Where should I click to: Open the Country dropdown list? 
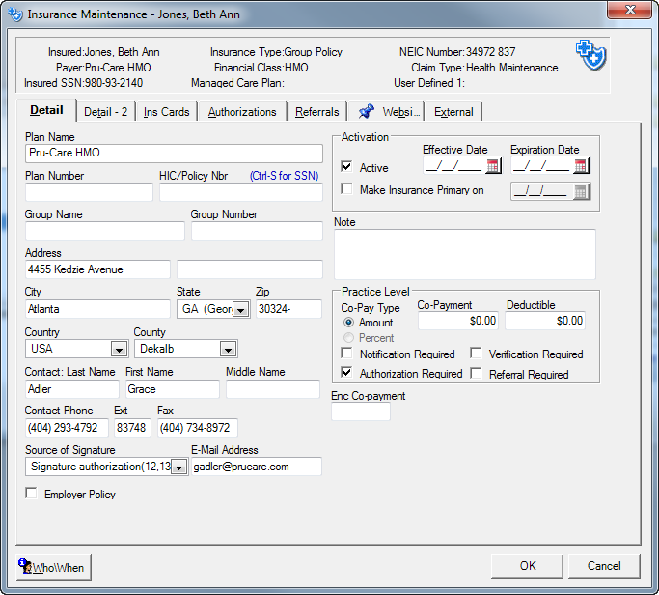pos(119,349)
